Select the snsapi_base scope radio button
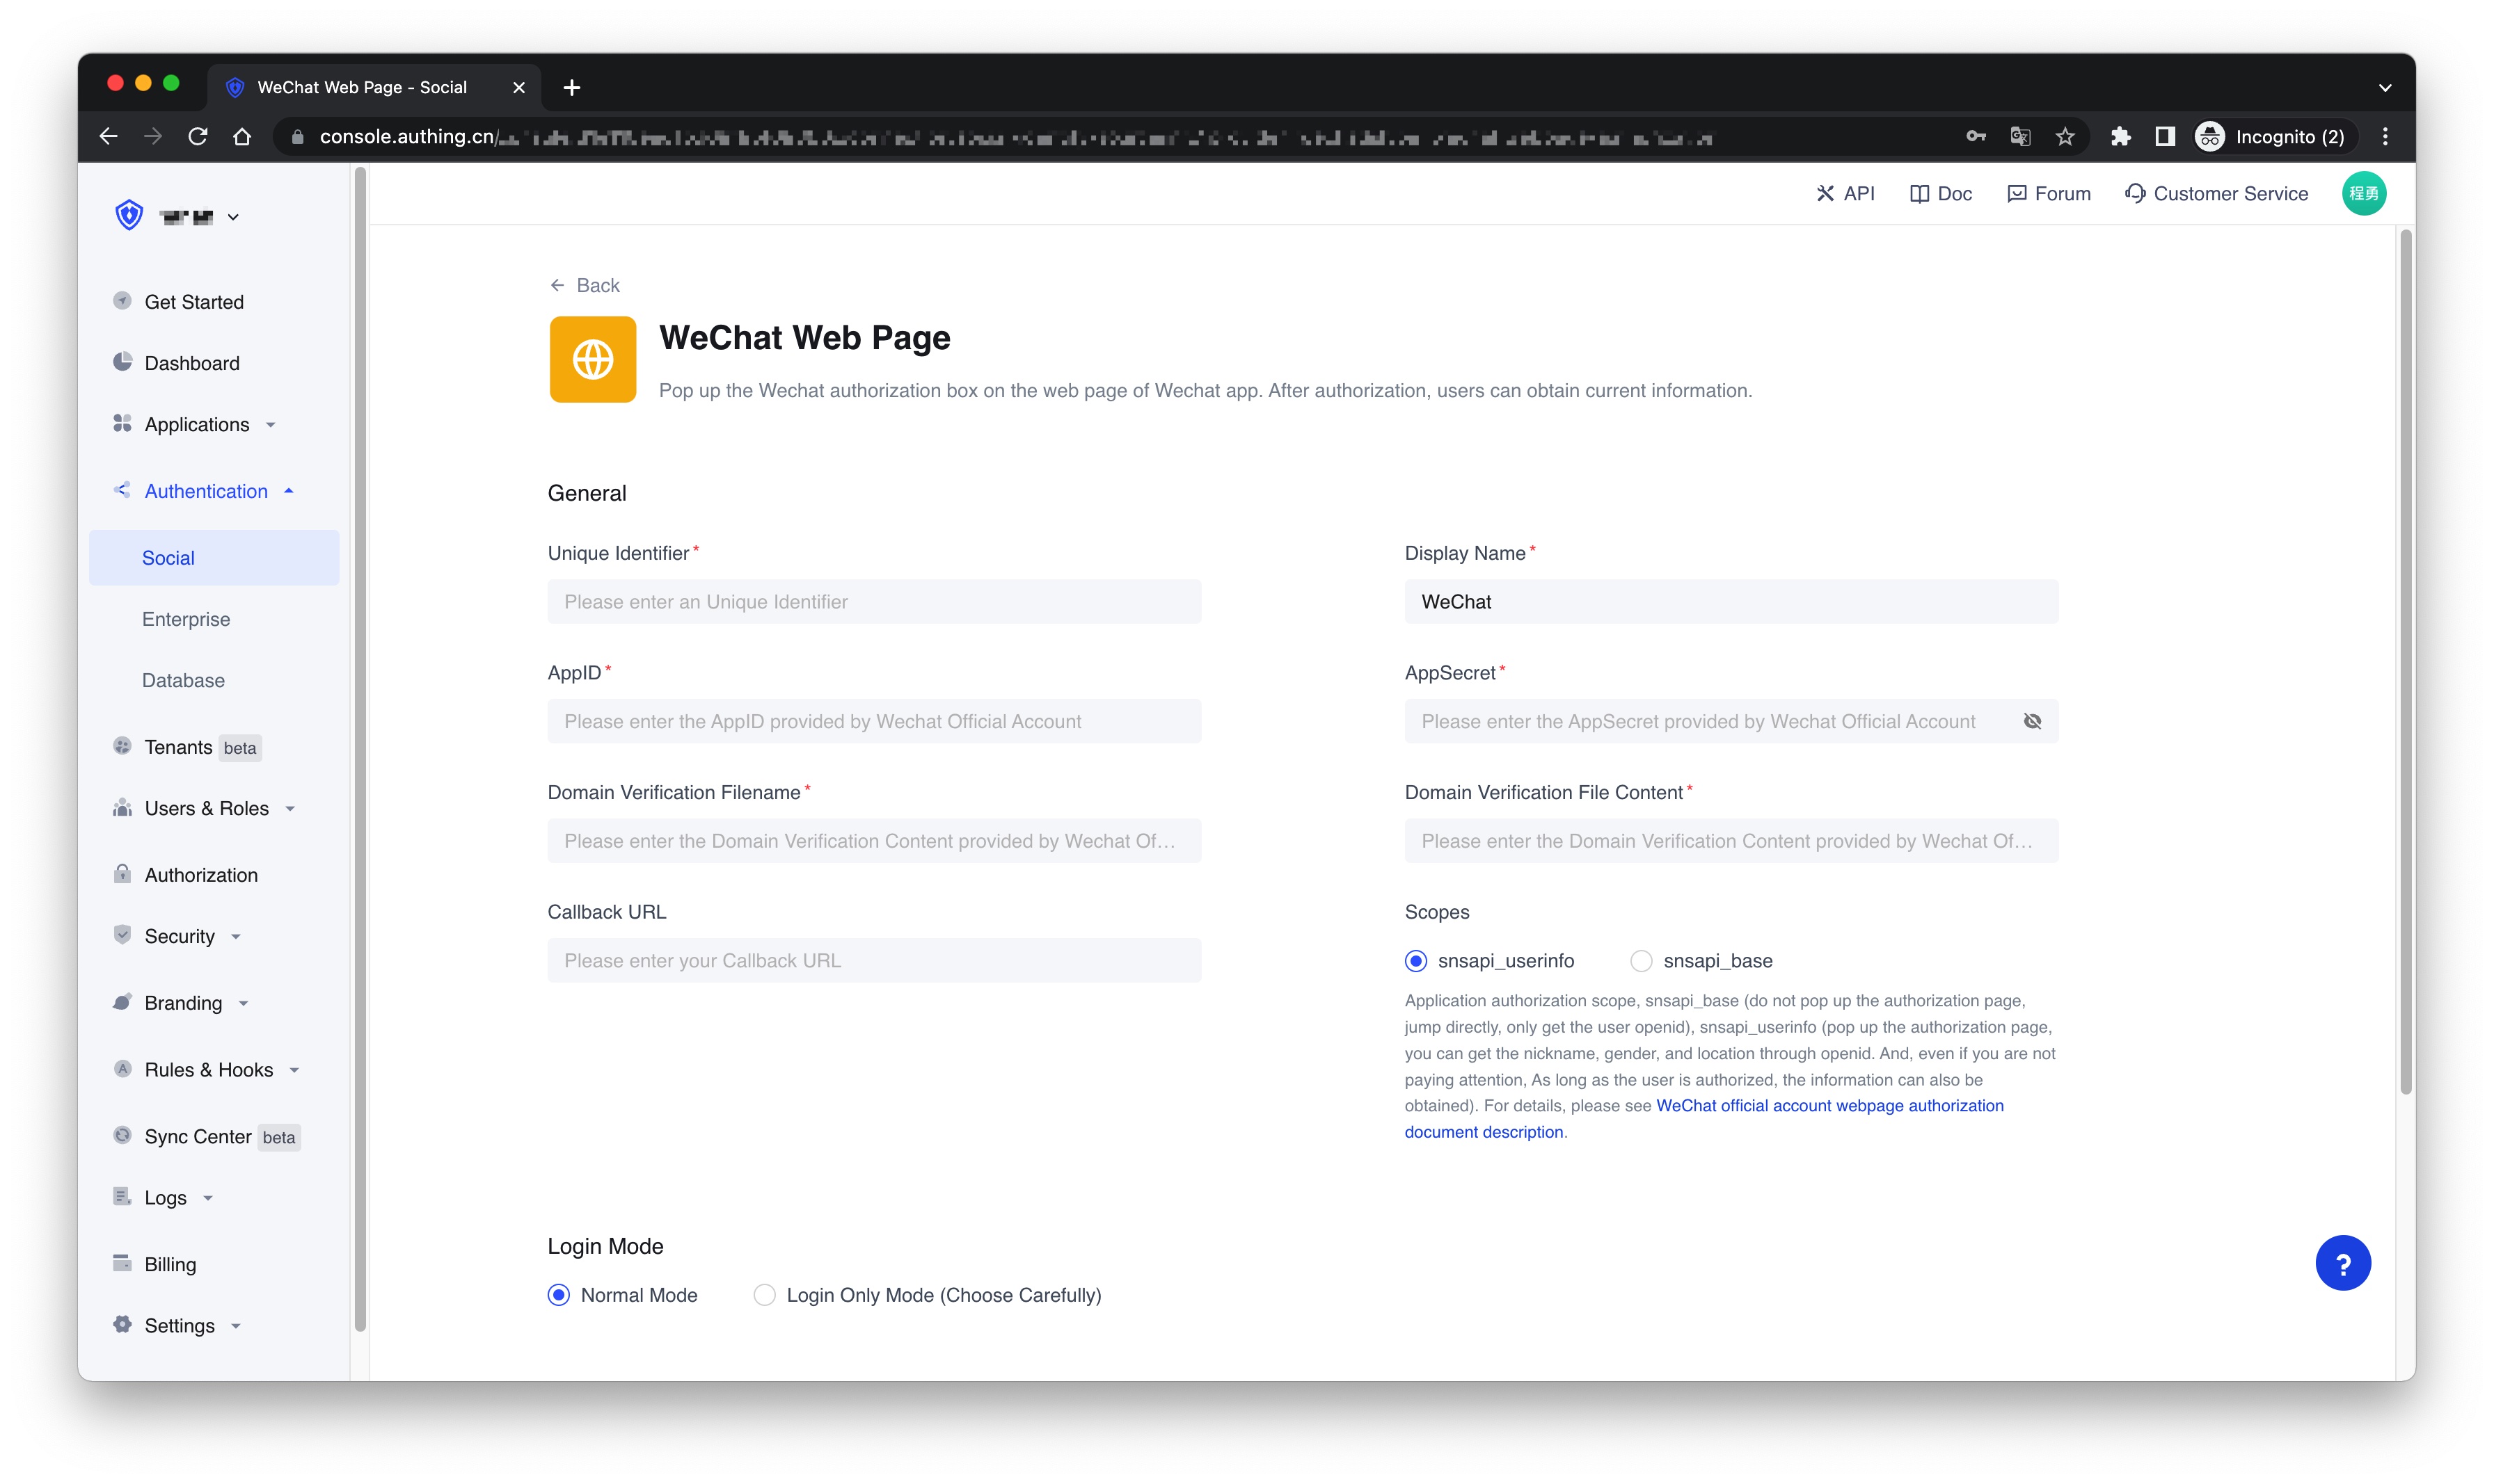Screen dimensions: 2494x1484 click(1641, 961)
